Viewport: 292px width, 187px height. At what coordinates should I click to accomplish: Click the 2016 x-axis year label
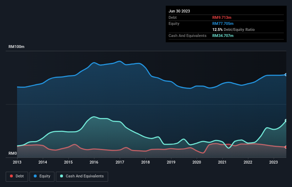coord(94,162)
